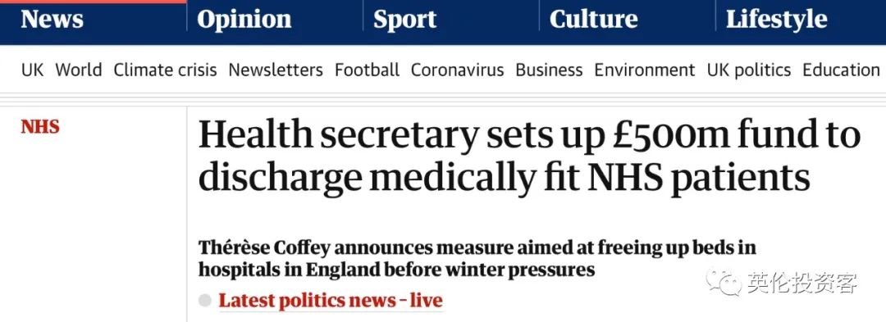The image size is (886, 322).
Task: Open the Sport section tab
Action: 404,20
